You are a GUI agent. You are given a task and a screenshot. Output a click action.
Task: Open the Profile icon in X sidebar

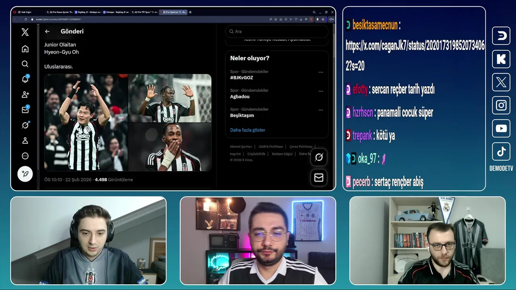pyautogui.click(x=25, y=141)
